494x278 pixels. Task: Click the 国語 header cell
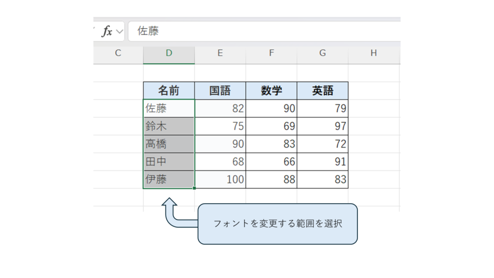coord(220,91)
